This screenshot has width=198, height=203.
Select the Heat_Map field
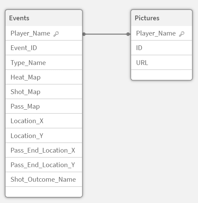click(x=44, y=77)
